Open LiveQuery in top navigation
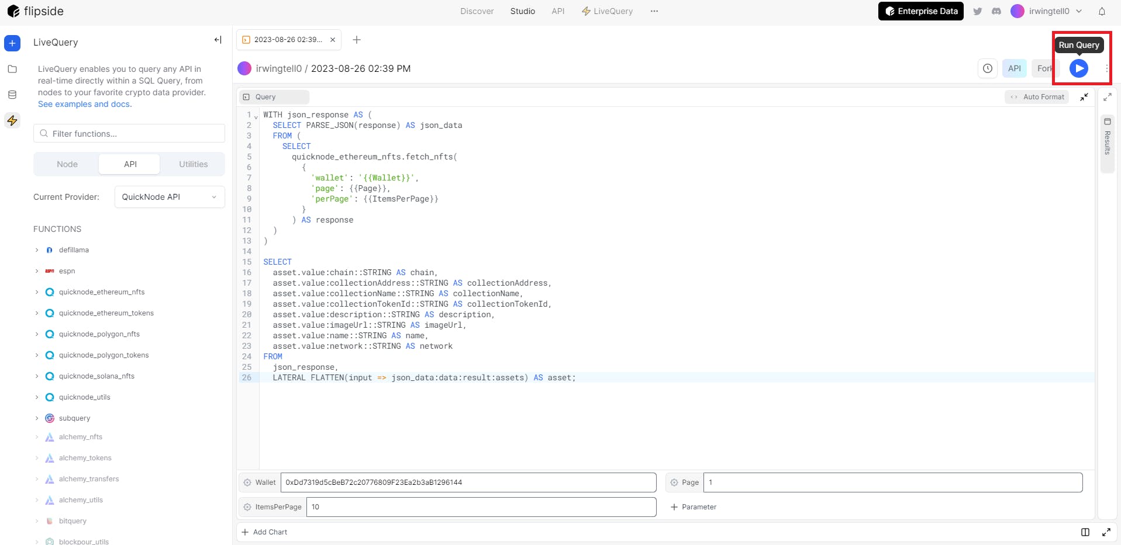The height and width of the screenshot is (545, 1121). point(608,11)
